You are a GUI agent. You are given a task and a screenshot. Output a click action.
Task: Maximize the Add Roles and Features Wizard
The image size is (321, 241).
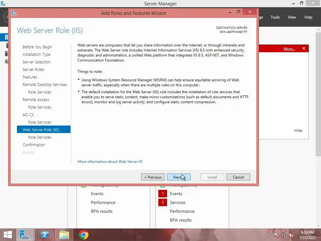click(239, 12)
